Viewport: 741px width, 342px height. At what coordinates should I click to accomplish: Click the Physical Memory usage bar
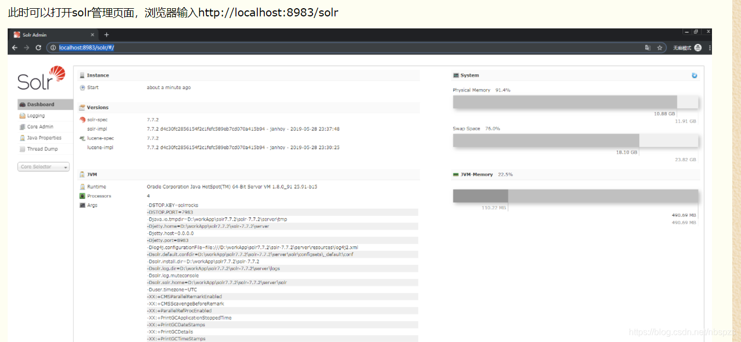point(575,102)
